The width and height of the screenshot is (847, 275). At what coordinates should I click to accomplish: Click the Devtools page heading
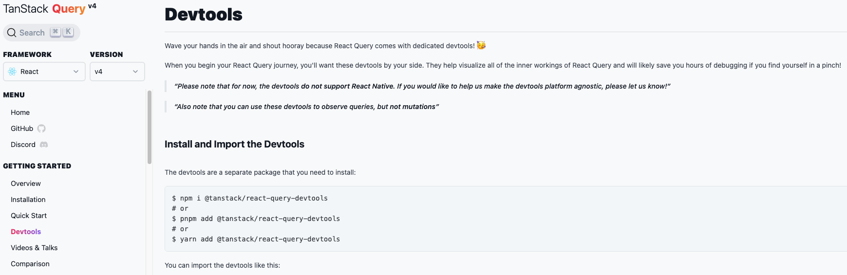pyautogui.click(x=204, y=15)
